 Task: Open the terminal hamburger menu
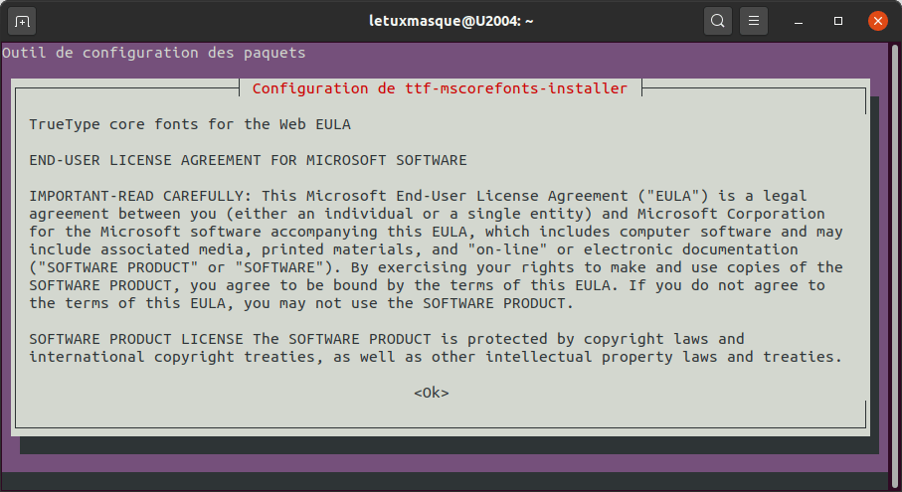[x=754, y=20]
